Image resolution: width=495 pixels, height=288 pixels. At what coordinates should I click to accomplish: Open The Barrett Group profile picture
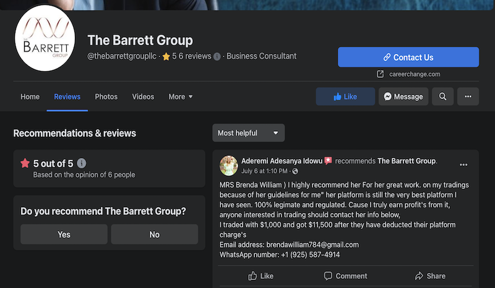45,38
